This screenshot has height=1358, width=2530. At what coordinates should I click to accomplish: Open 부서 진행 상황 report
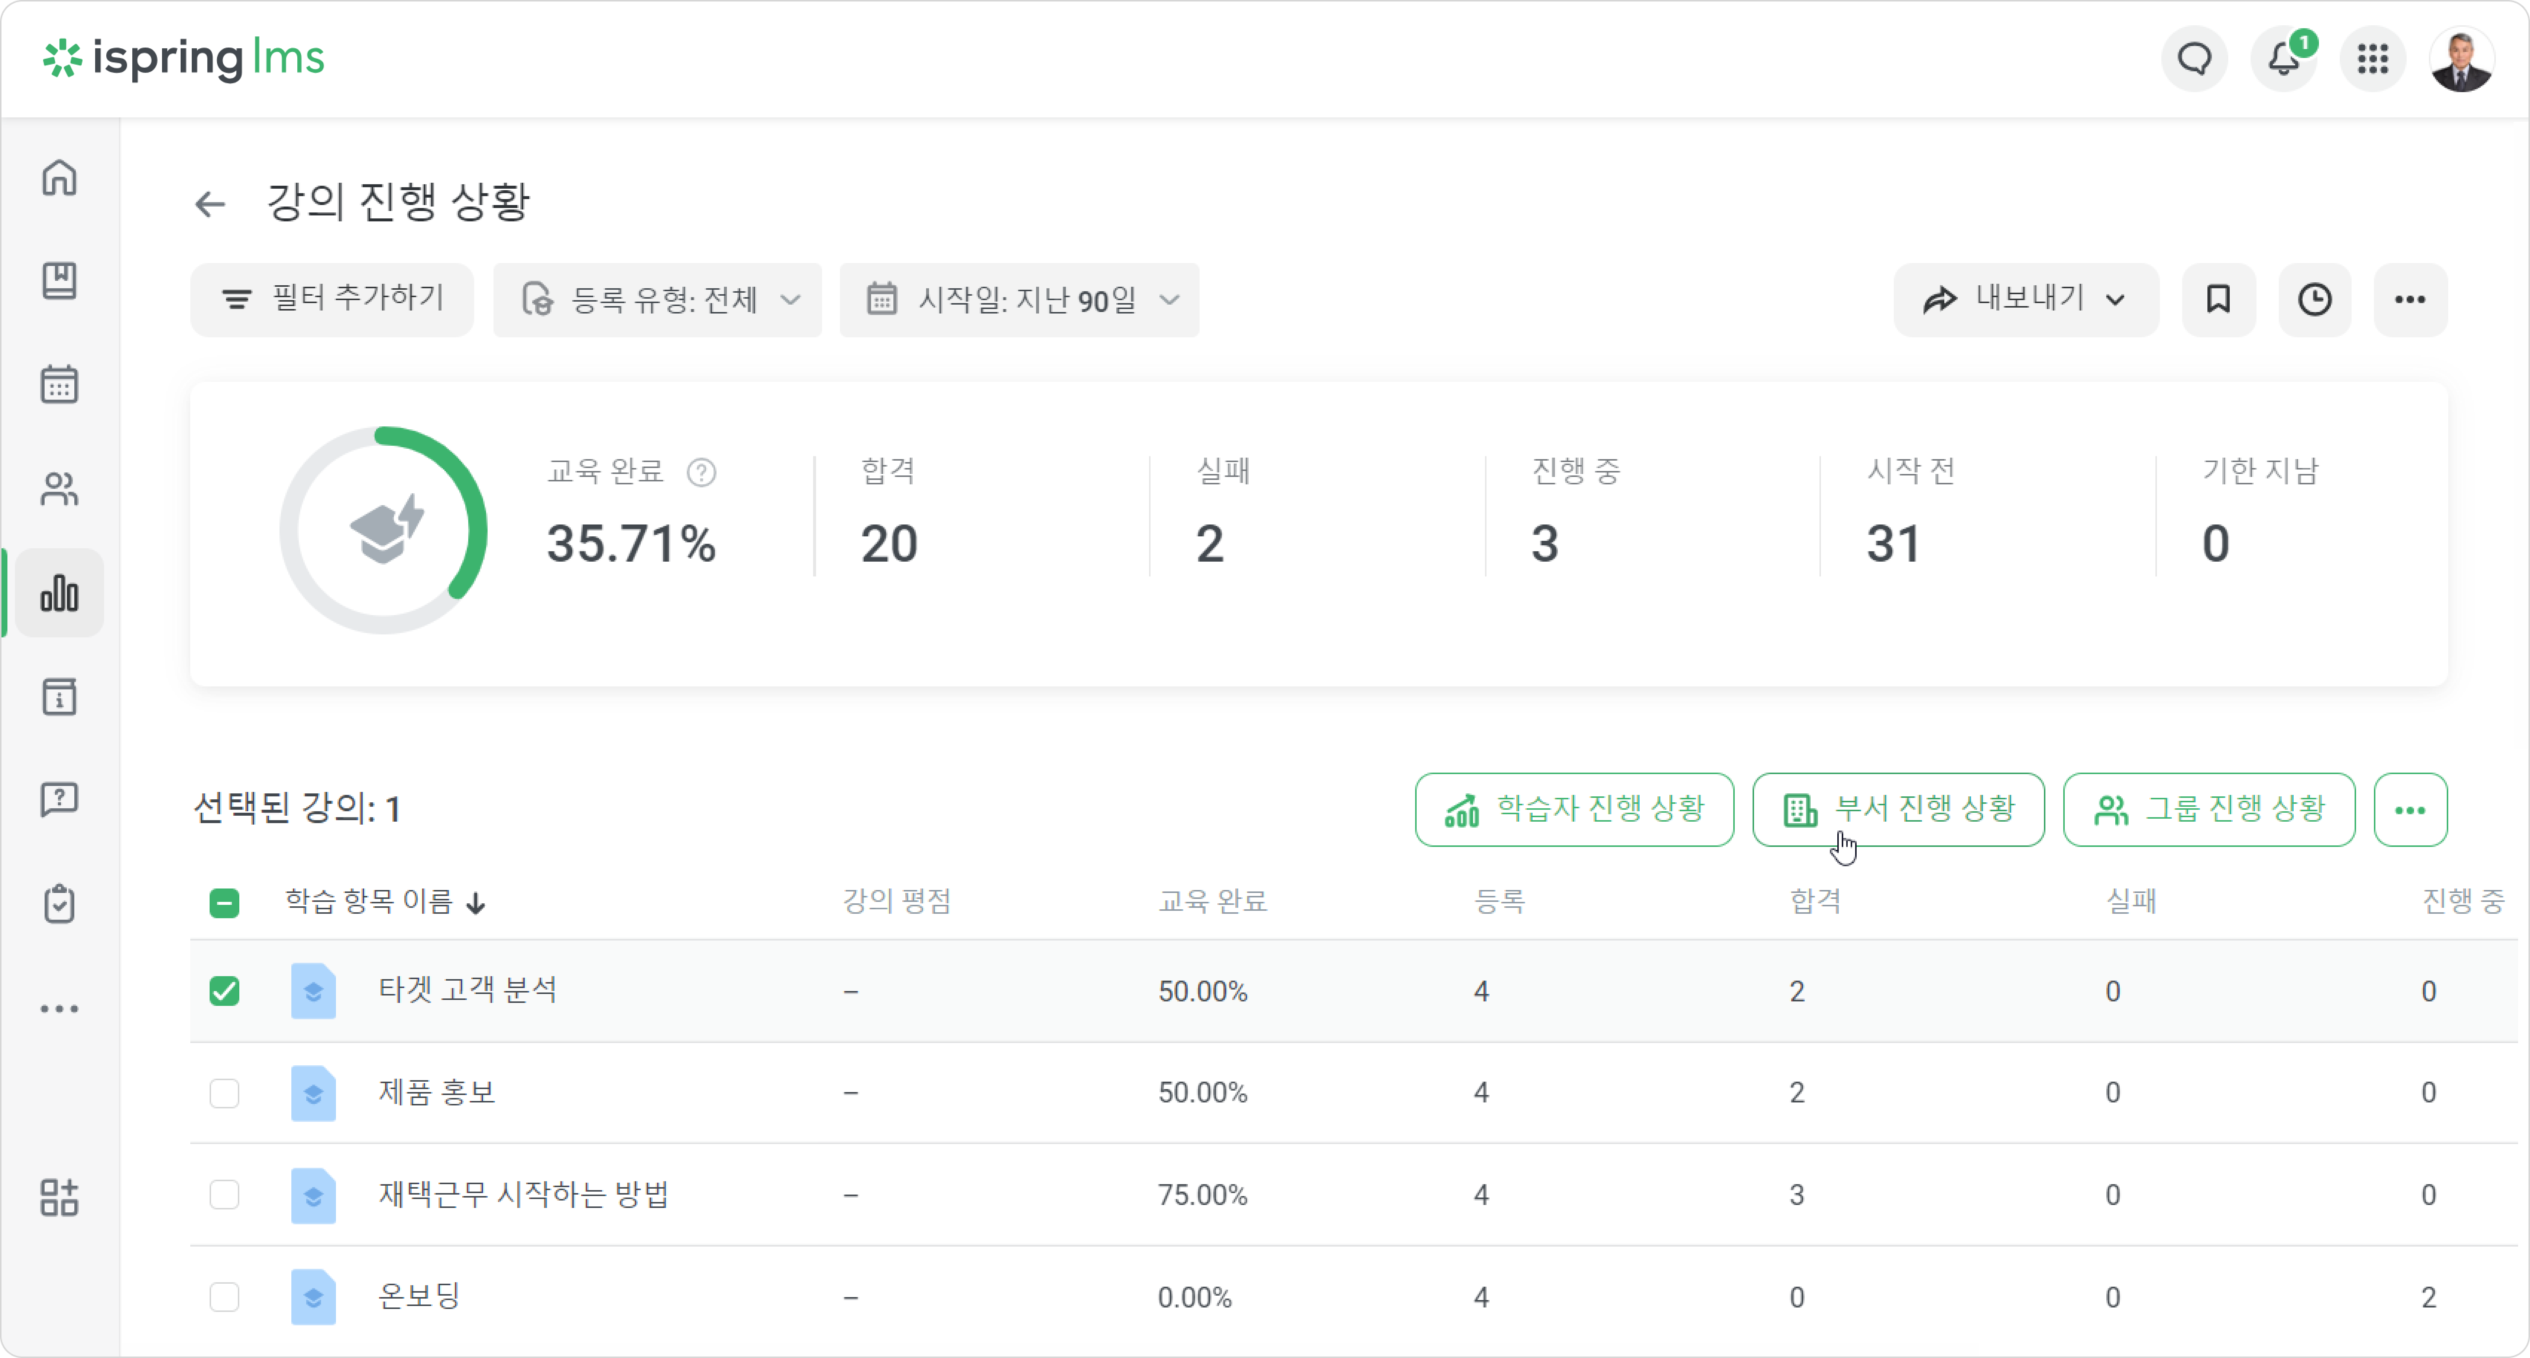point(1899,810)
